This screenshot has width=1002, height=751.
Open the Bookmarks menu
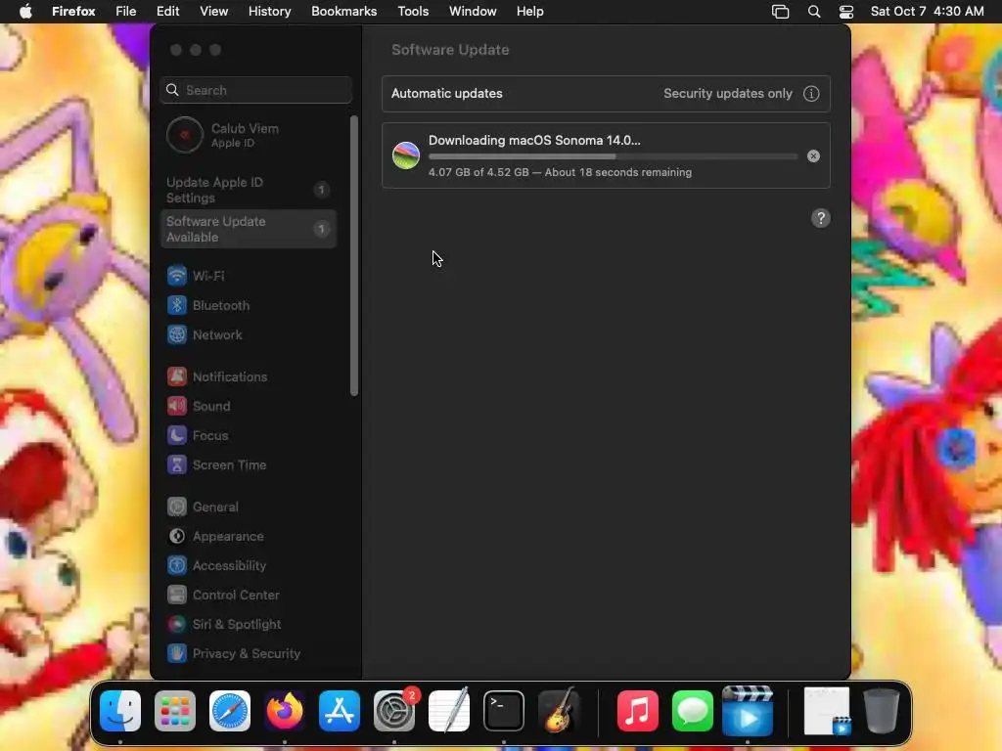[344, 12]
